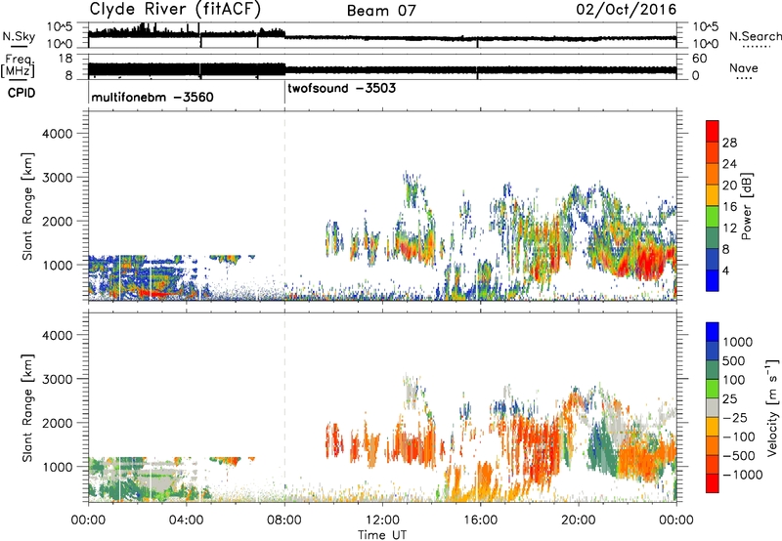Viewport: 782px width, 541px height.
Task: Click the 'Nave' legend label
Action: coord(744,68)
